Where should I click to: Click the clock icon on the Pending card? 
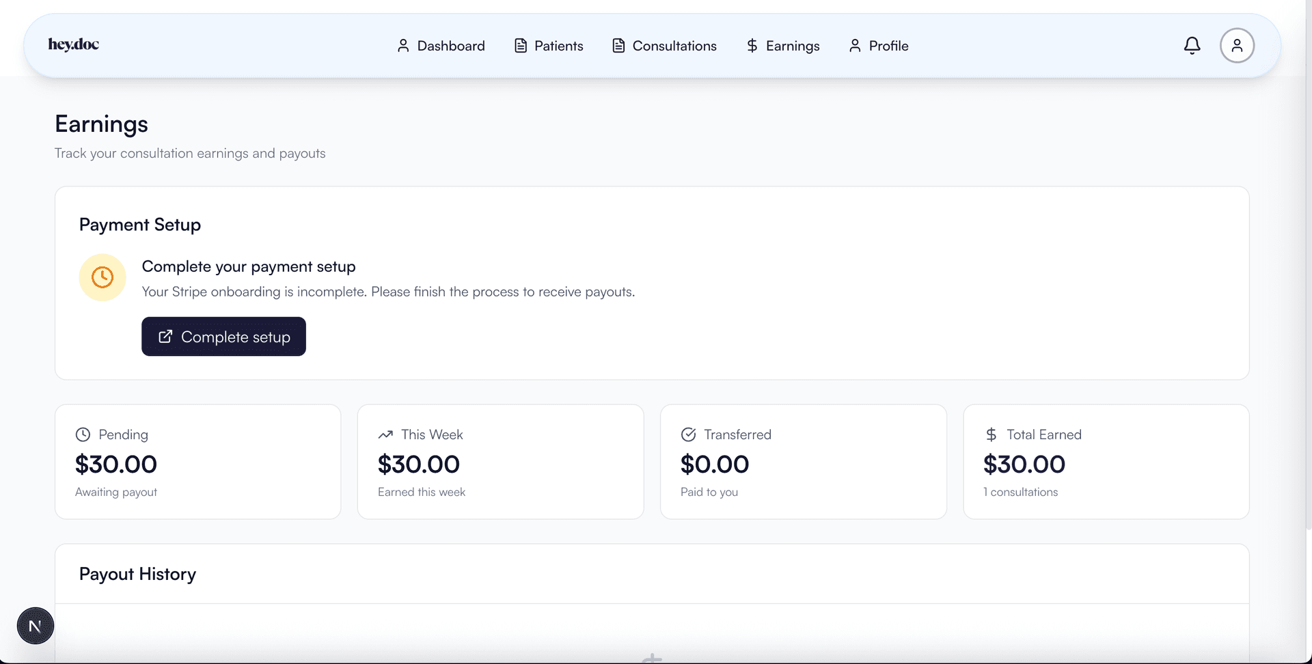click(x=83, y=434)
